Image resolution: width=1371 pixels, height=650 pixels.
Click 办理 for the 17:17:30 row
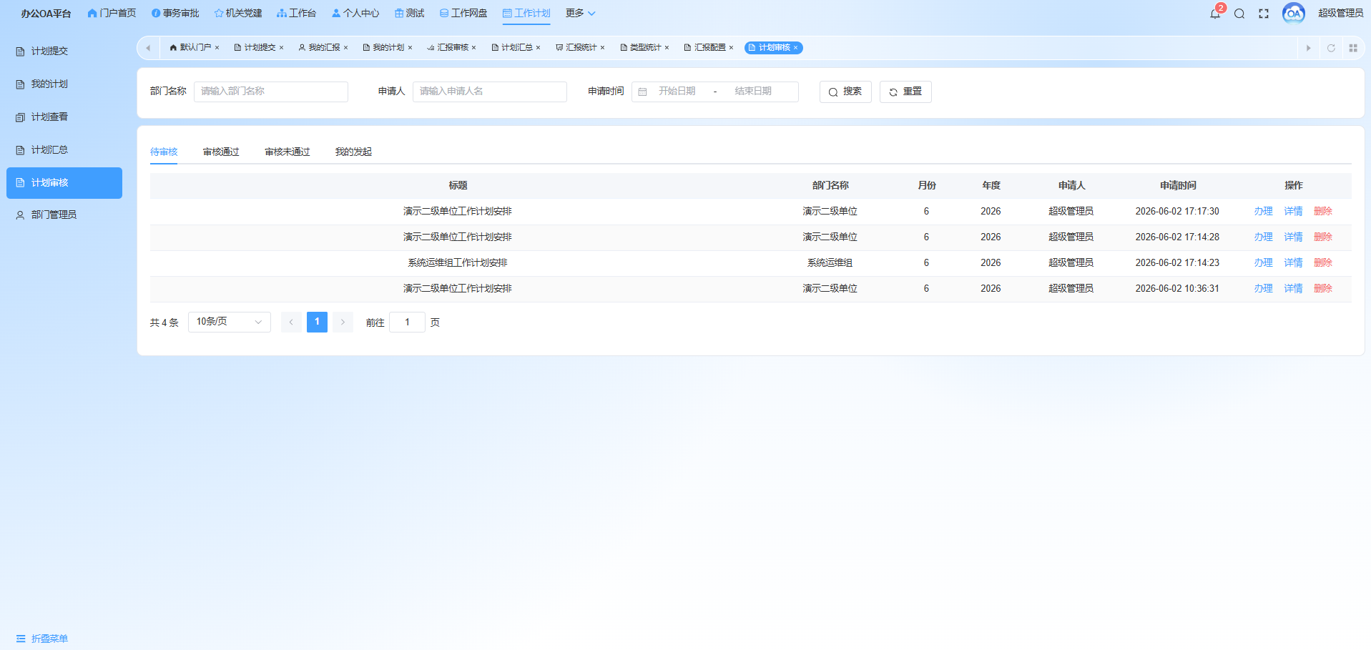coord(1263,212)
